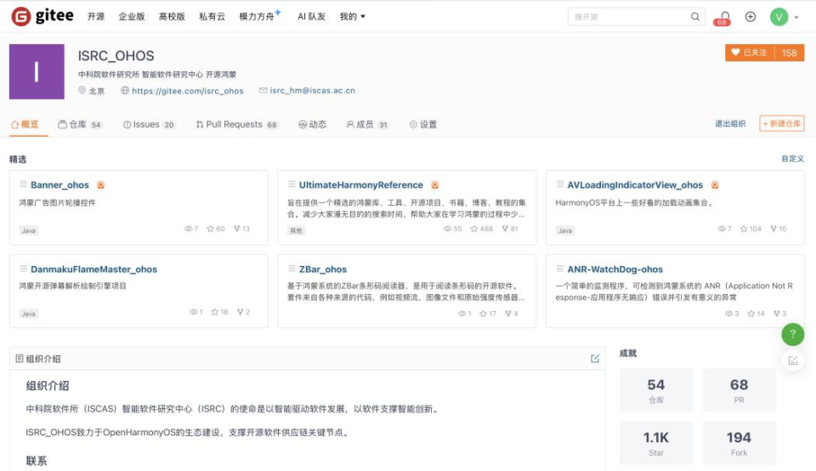Click the purple ISRC_OHOS organization avatar
Image resolution: width=816 pixels, height=471 pixels.
37,71
